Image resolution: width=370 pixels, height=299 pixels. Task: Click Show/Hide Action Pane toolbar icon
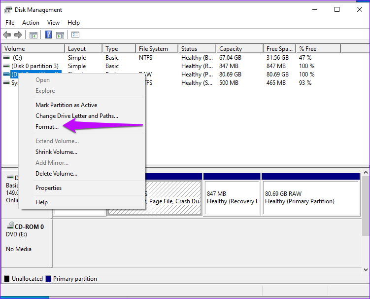[x=60, y=35]
